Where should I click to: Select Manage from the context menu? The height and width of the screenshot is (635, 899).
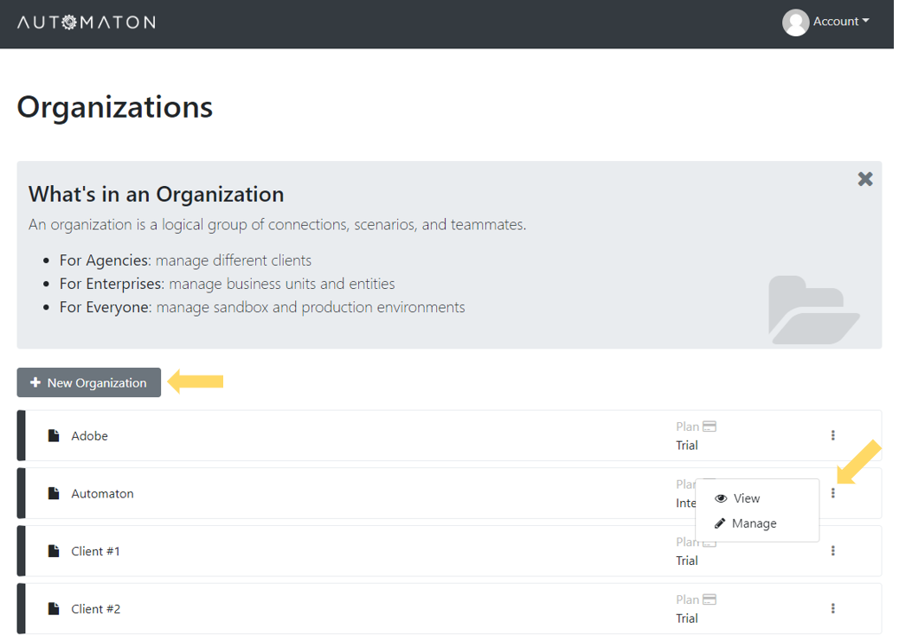753,523
